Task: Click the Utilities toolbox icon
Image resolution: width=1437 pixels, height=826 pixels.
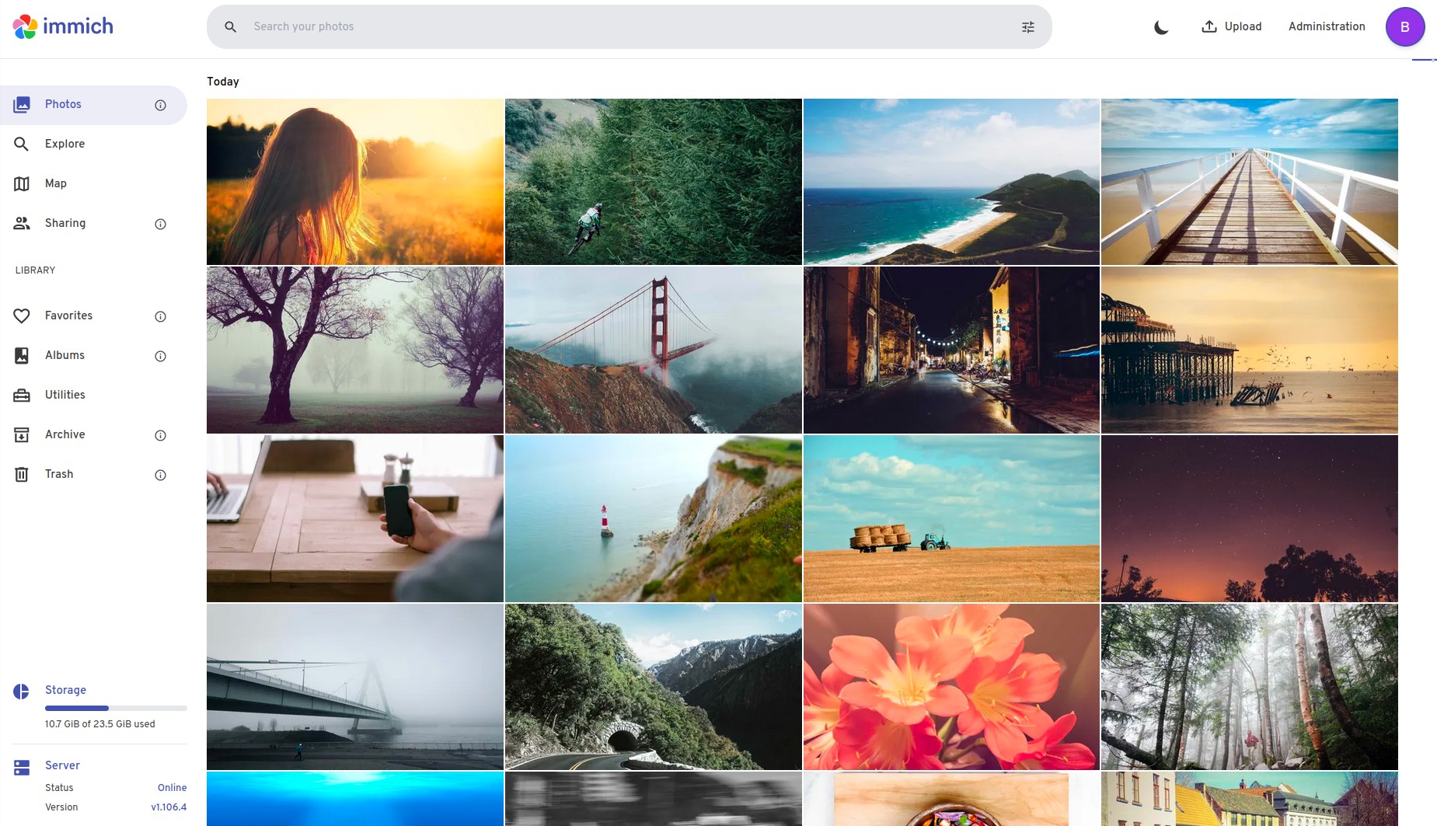Action: click(22, 395)
